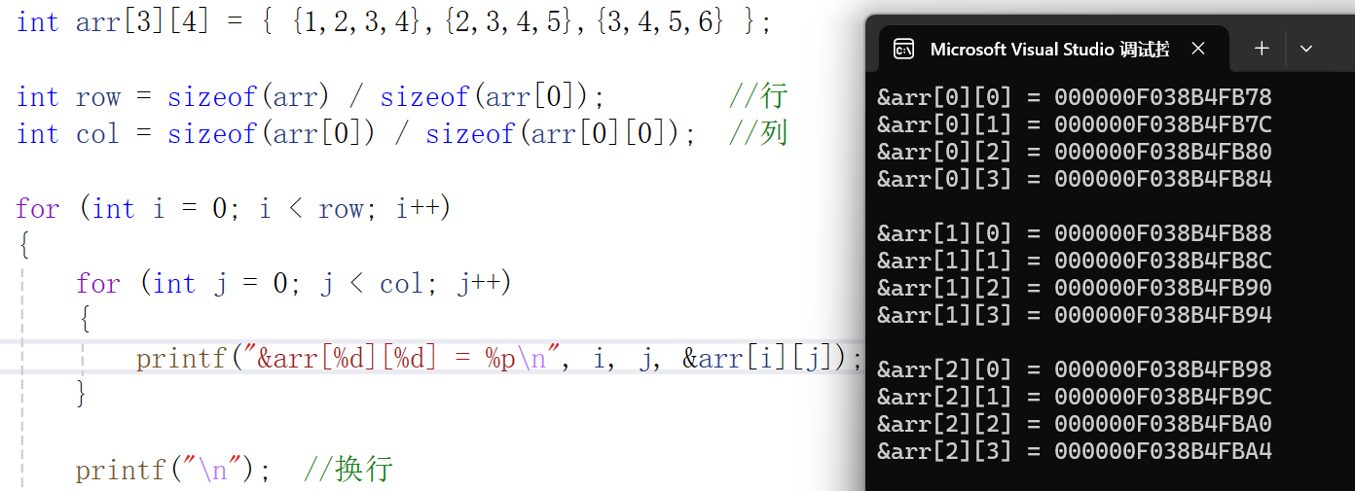Click the inner for loop with col
This screenshot has height=491, width=1355.
point(294,283)
